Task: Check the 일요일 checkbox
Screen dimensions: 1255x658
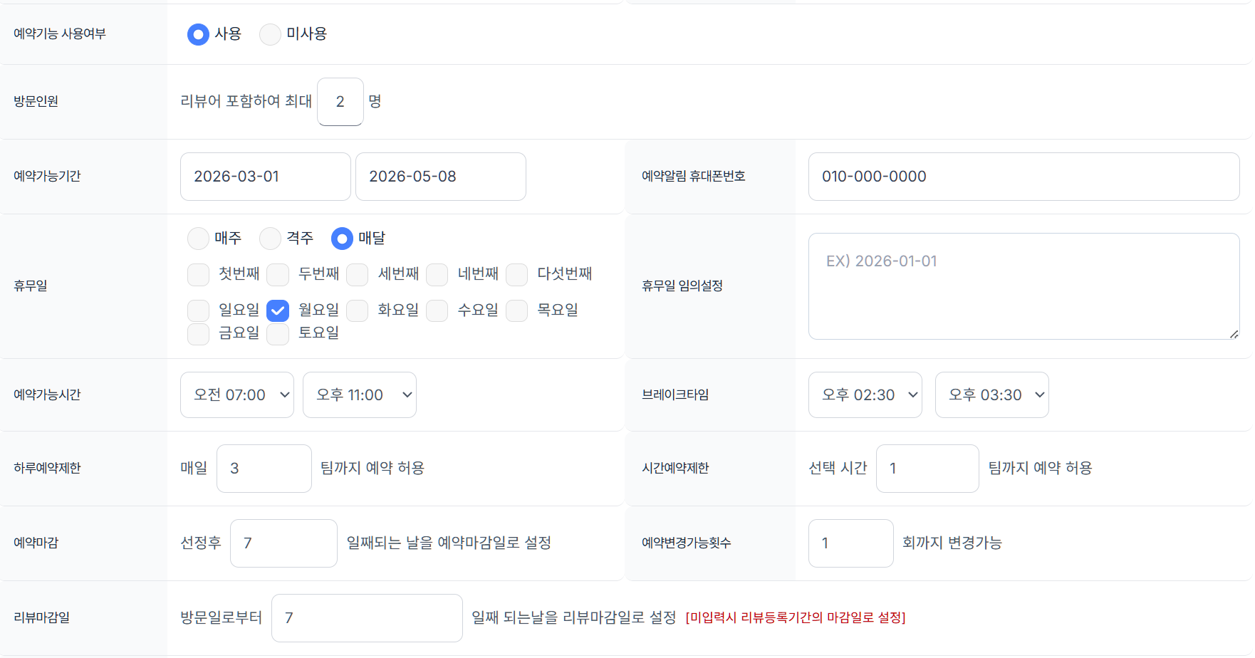Action: pyautogui.click(x=198, y=310)
